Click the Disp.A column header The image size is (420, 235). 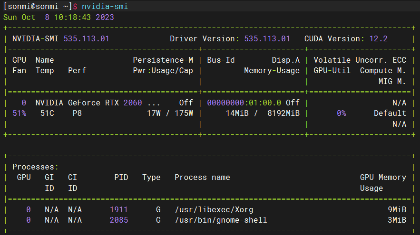[285, 60]
